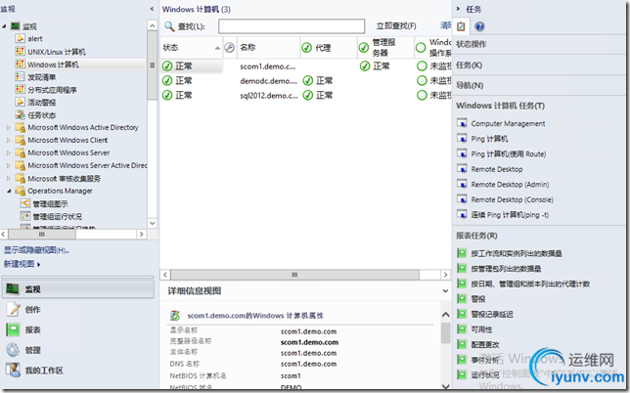Image resolution: width=630 pixels, height=393 pixels.
Task: Open 按管理包列出的数据量 report
Action: pos(506,269)
